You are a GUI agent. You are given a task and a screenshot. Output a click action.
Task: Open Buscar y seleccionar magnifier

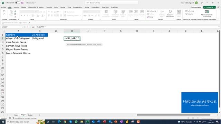(x=170, y=13)
